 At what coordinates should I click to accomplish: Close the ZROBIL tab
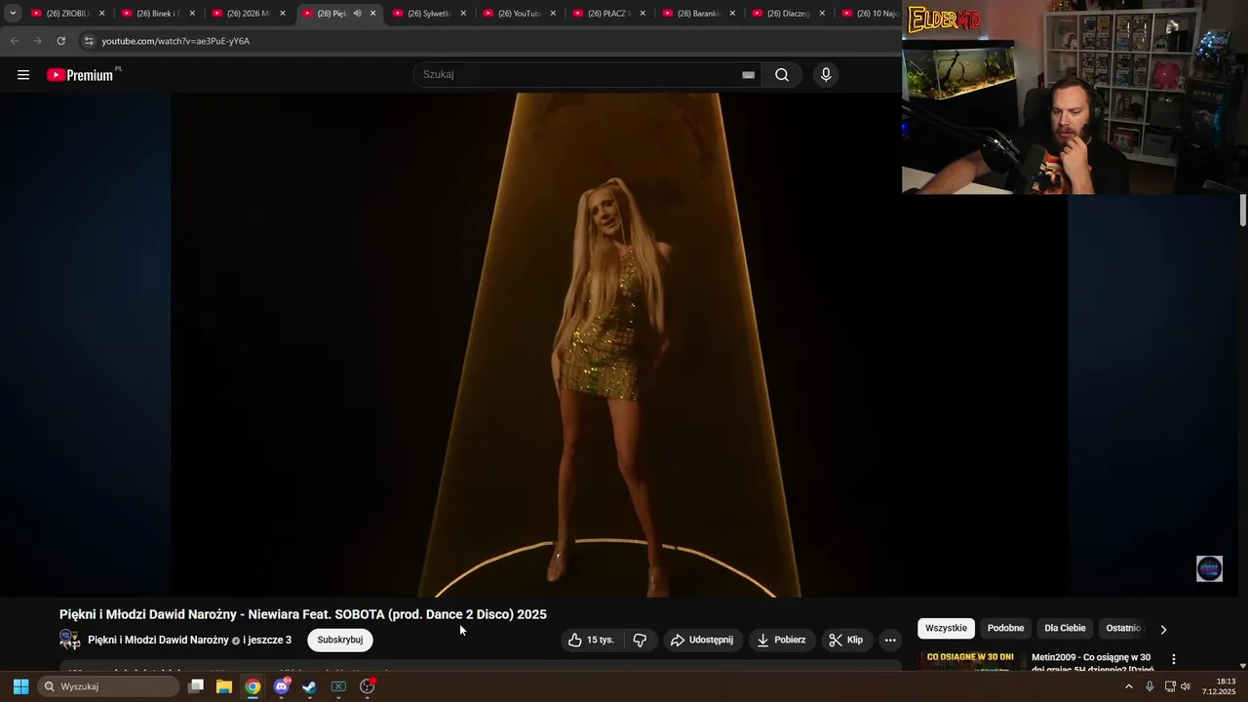click(101, 14)
